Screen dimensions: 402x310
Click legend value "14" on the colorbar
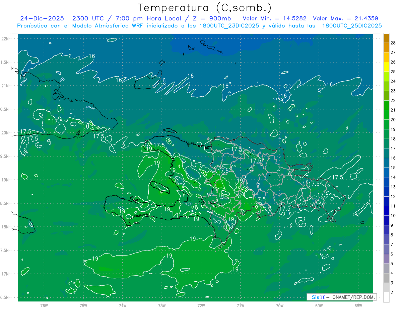pyautogui.click(x=393, y=177)
